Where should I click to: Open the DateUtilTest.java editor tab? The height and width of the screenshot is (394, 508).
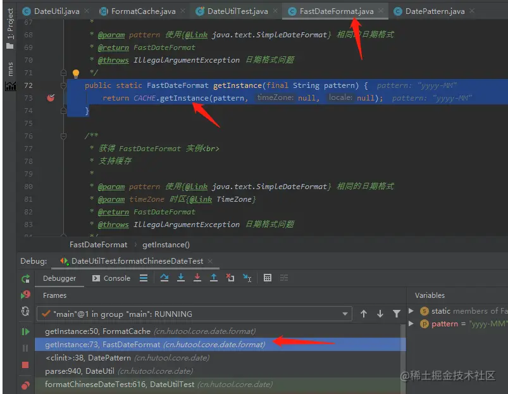pos(232,11)
